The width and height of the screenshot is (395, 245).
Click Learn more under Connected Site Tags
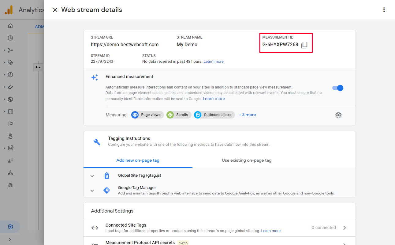[x=271, y=231]
